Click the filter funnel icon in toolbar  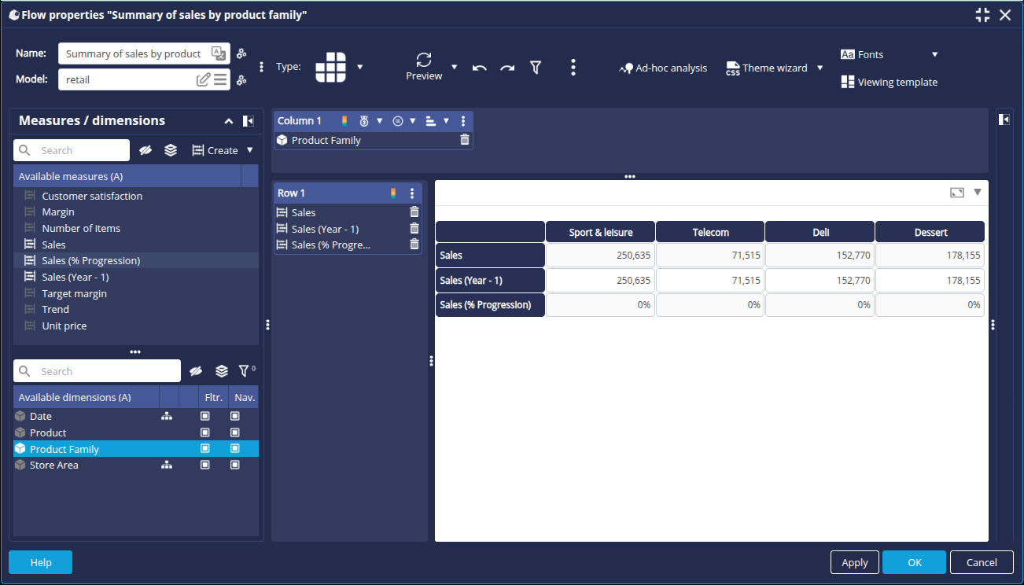536,68
